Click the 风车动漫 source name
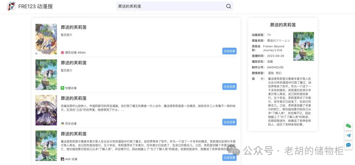 71,124
